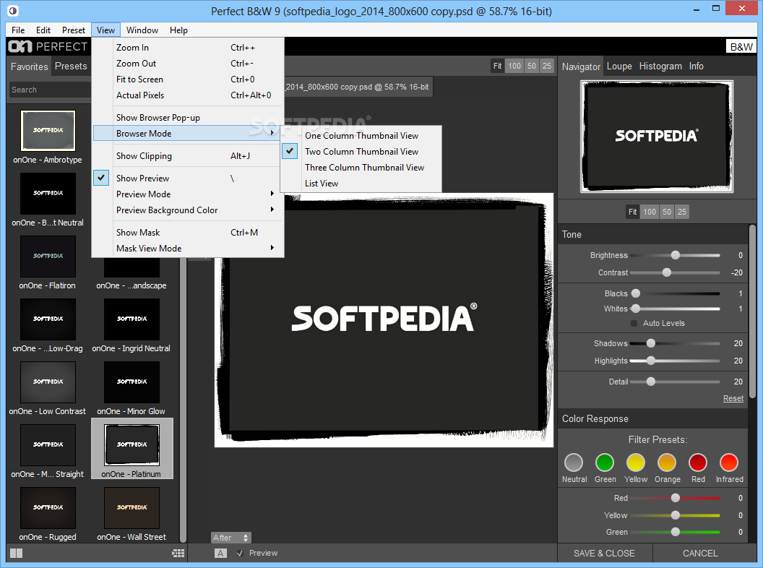Click Show Browser Pop-up menu item
Image resolution: width=763 pixels, height=568 pixels.
pos(188,117)
